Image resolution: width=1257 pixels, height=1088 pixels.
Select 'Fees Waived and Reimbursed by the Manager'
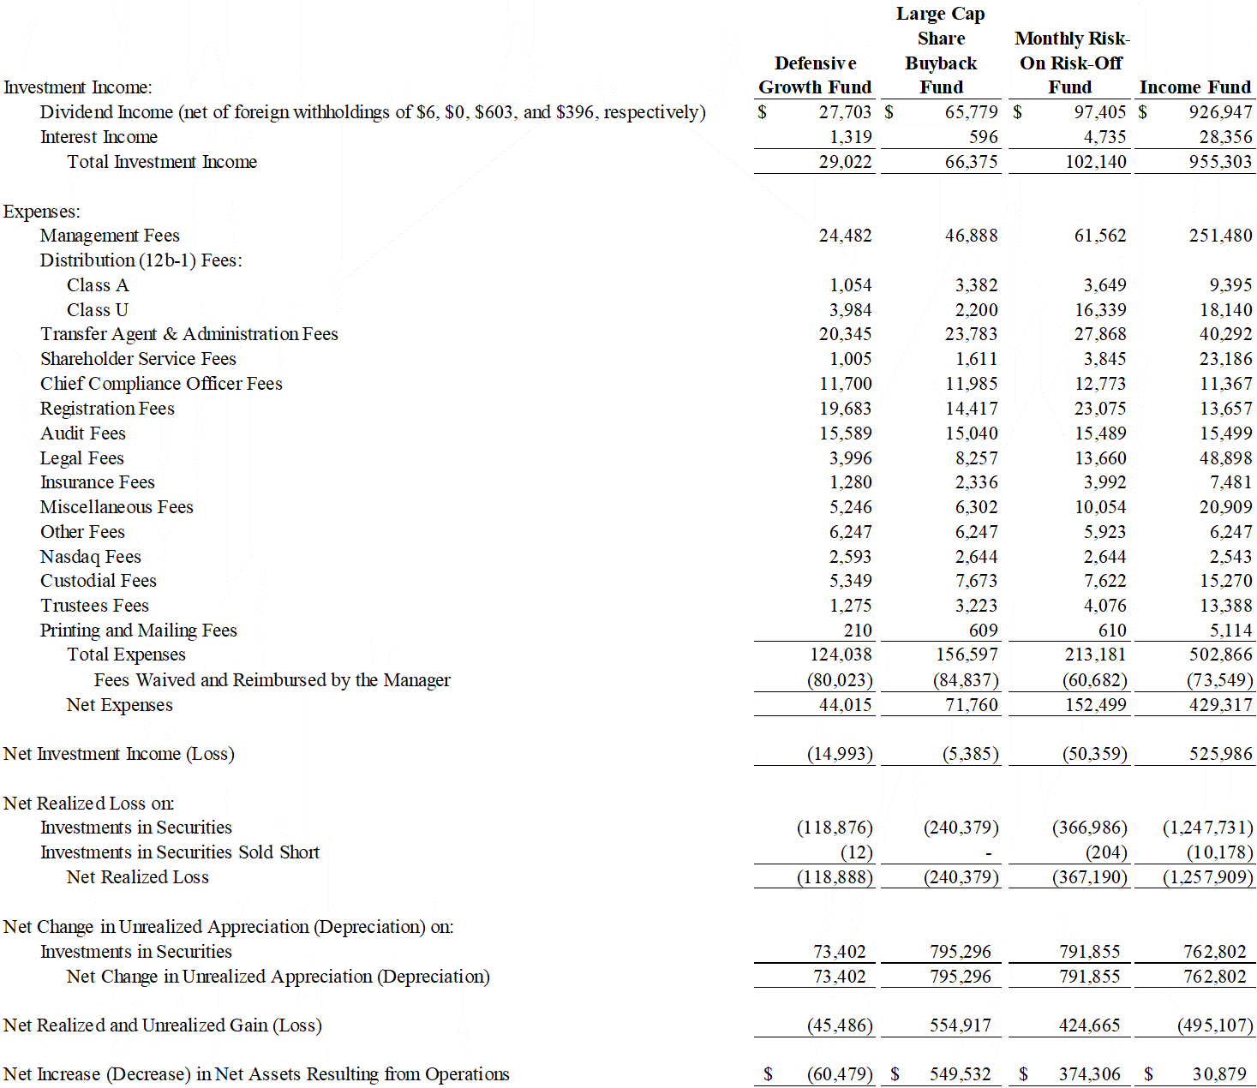coord(272,680)
